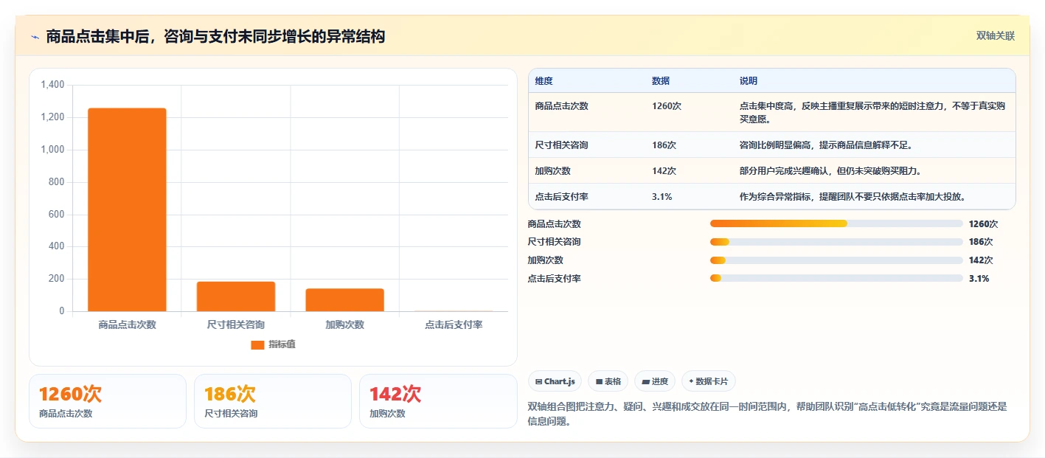
Task: Click the 1260次 value in table
Action: coord(667,106)
